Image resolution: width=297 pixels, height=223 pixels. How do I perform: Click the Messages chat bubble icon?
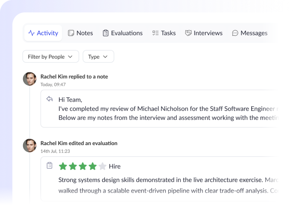(235, 33)
